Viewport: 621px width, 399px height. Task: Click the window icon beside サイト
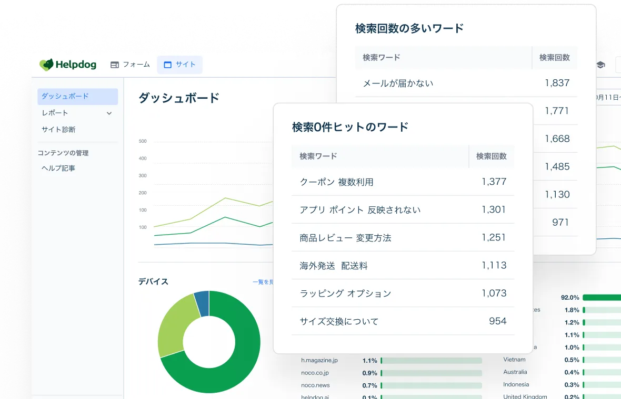[168, 65]
